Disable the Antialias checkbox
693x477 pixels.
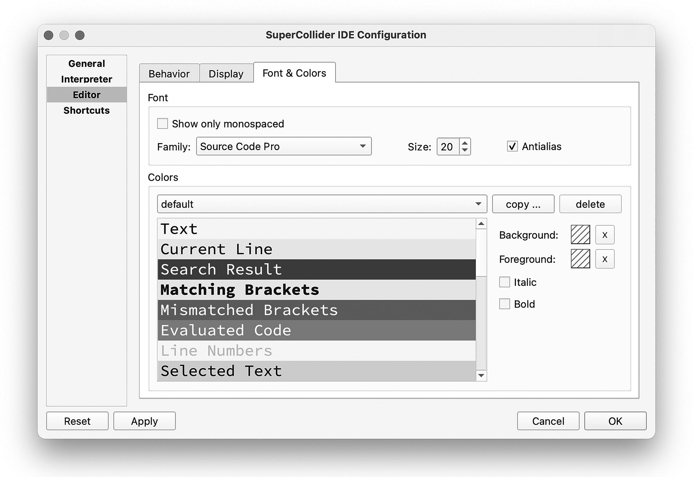click(x=512, y=146)
